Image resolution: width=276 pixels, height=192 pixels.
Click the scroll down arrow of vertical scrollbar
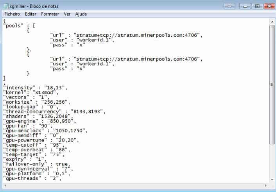point(272,179)
